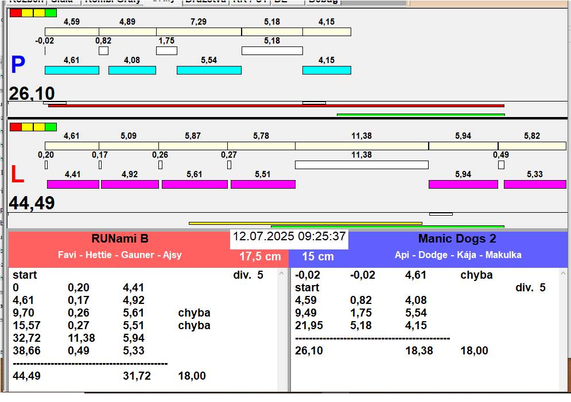Click the long red bar below lane P
The image size is (571, 402).
275,106
